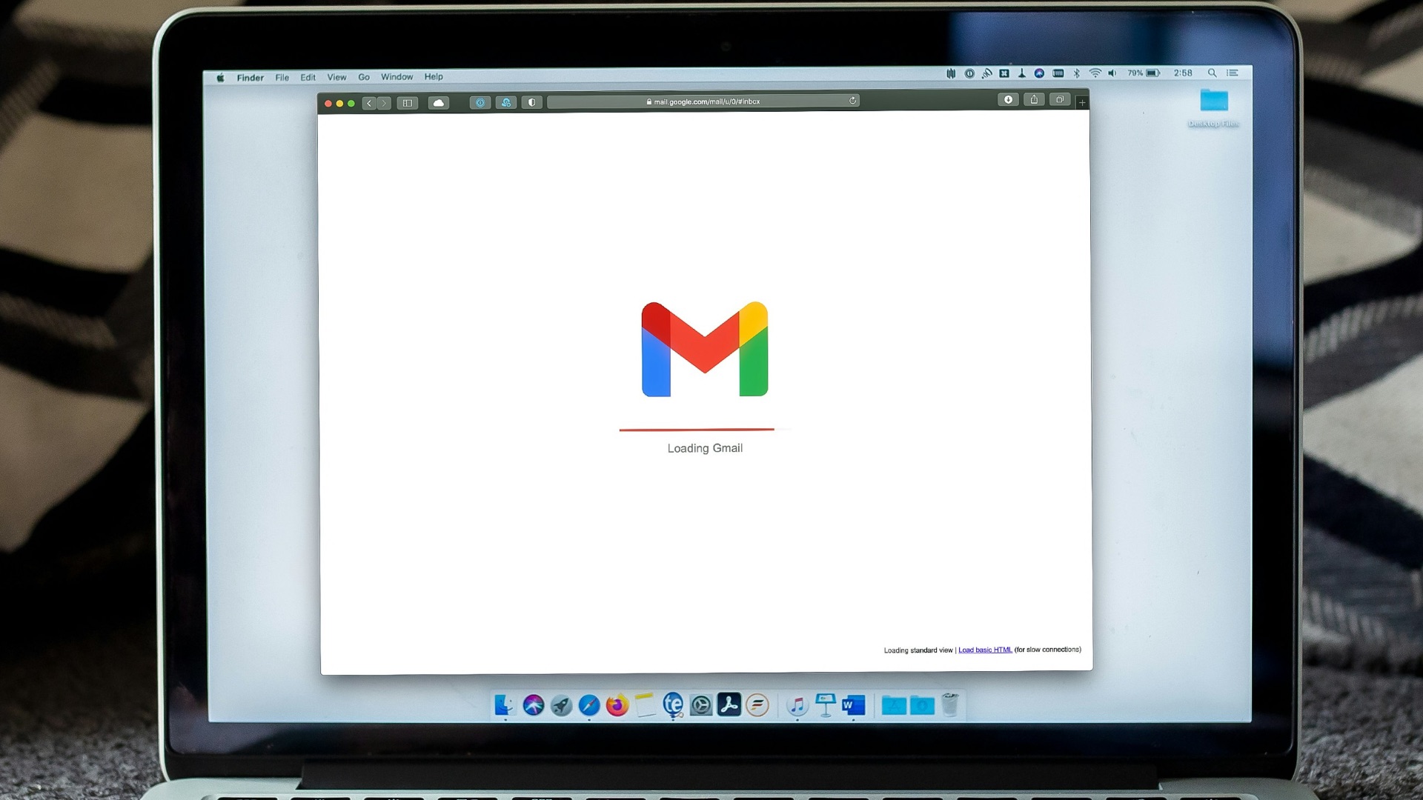Open the striped circle app in Dock
The image size is (1423, 800).
(757, 705)
